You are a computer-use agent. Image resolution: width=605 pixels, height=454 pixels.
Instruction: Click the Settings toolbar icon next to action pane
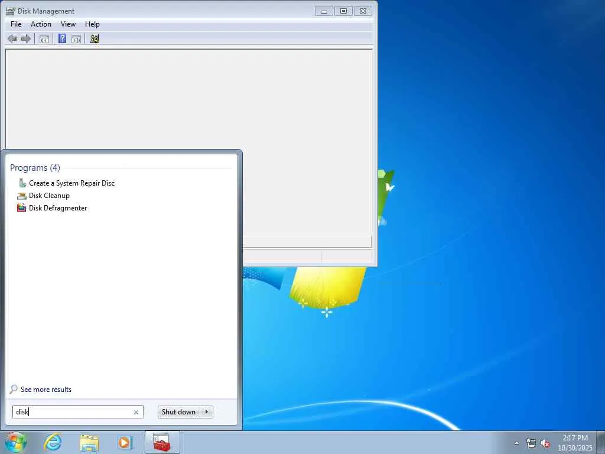coord(95,38)
